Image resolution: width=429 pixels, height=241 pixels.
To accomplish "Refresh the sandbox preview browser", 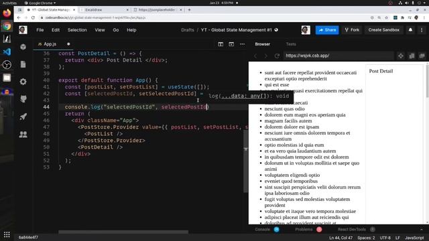I will tap(277, 56).
